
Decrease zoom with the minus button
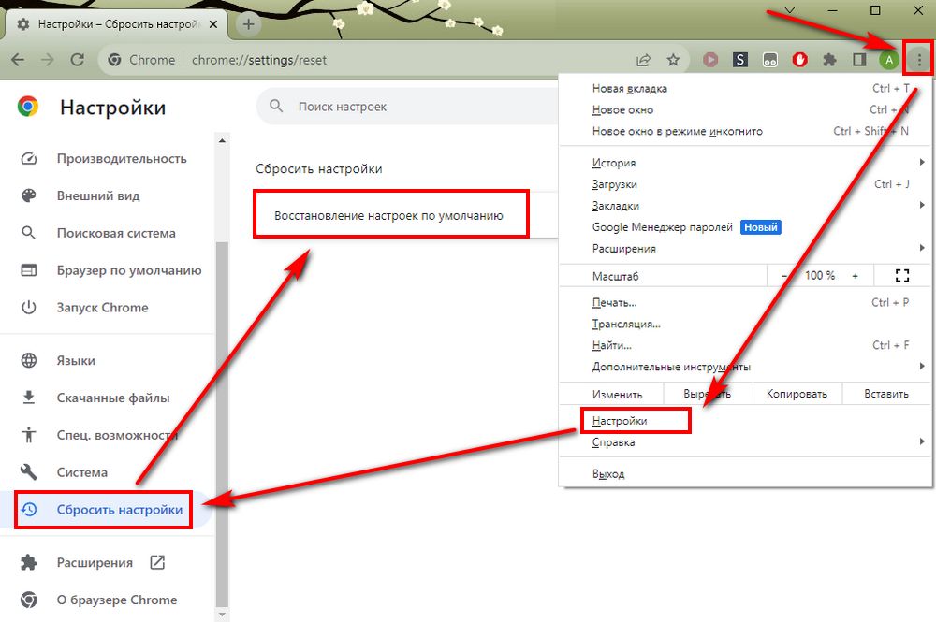coord(783,276)
